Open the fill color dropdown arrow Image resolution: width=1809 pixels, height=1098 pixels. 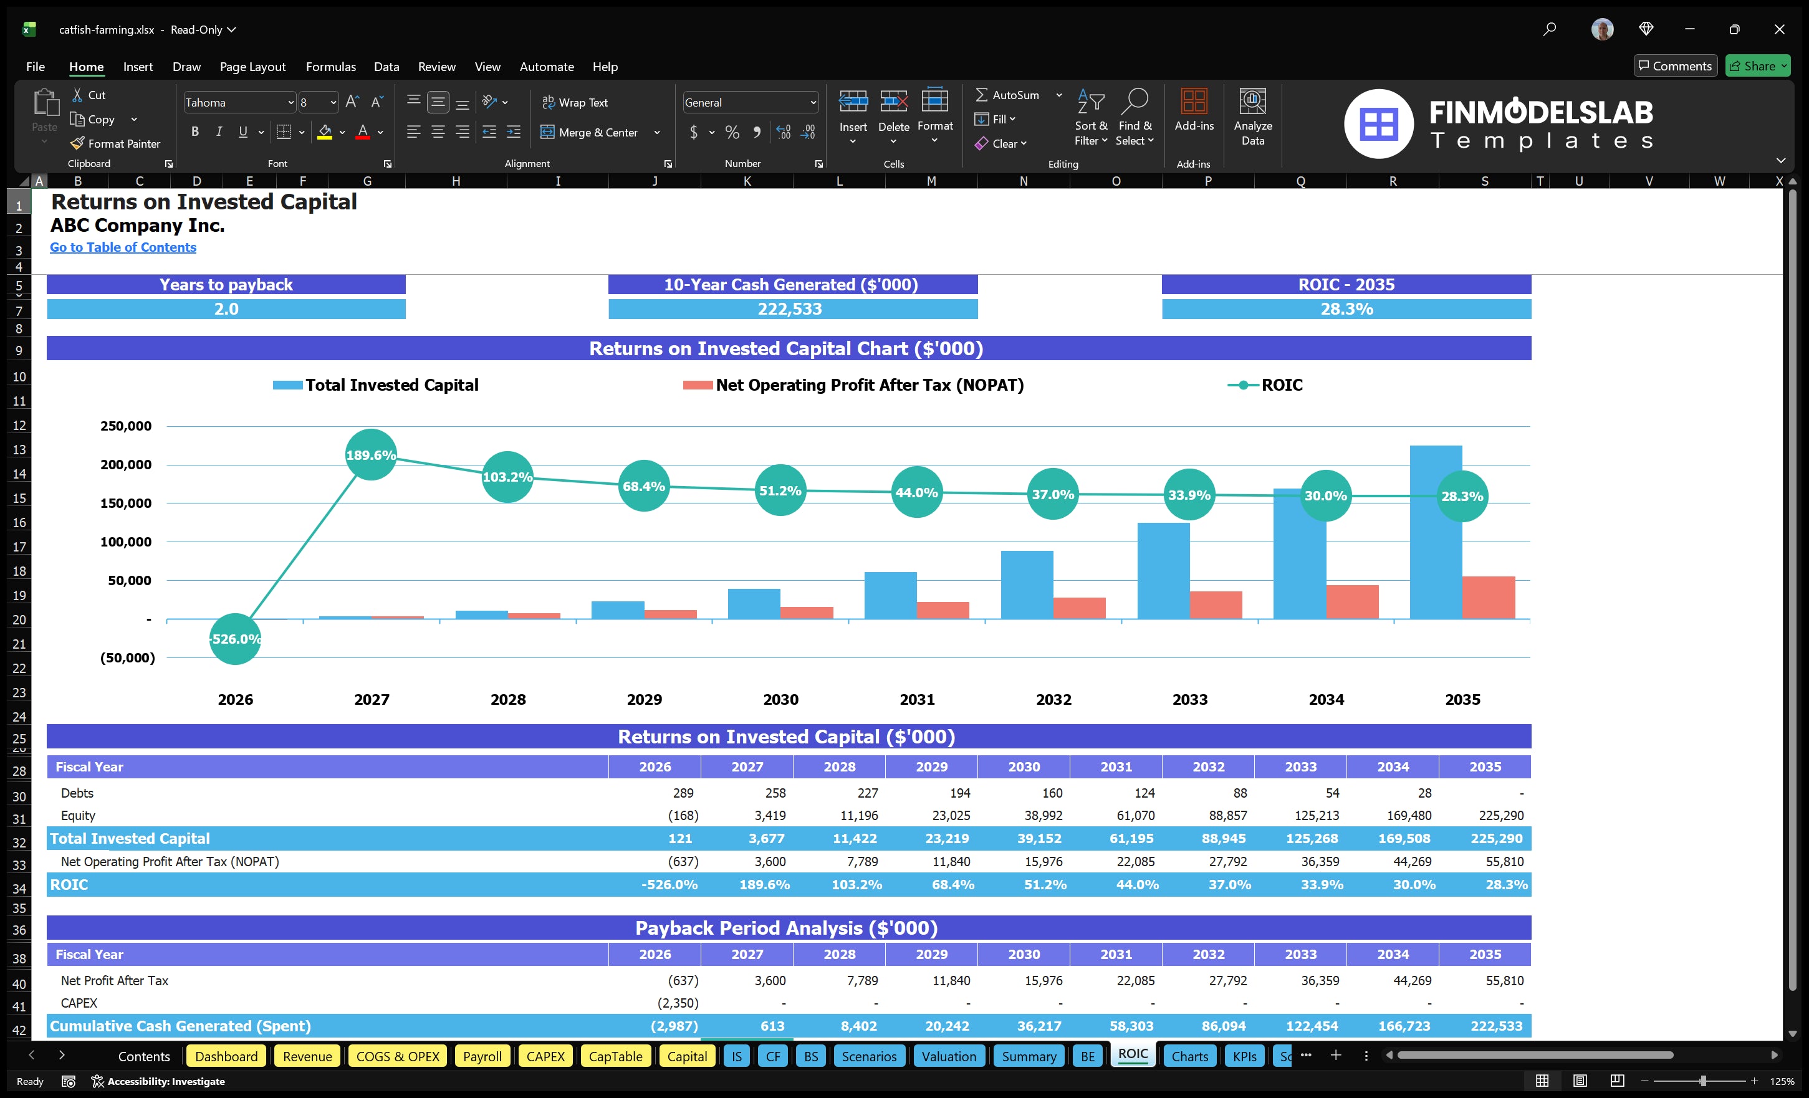pos(342,133)
